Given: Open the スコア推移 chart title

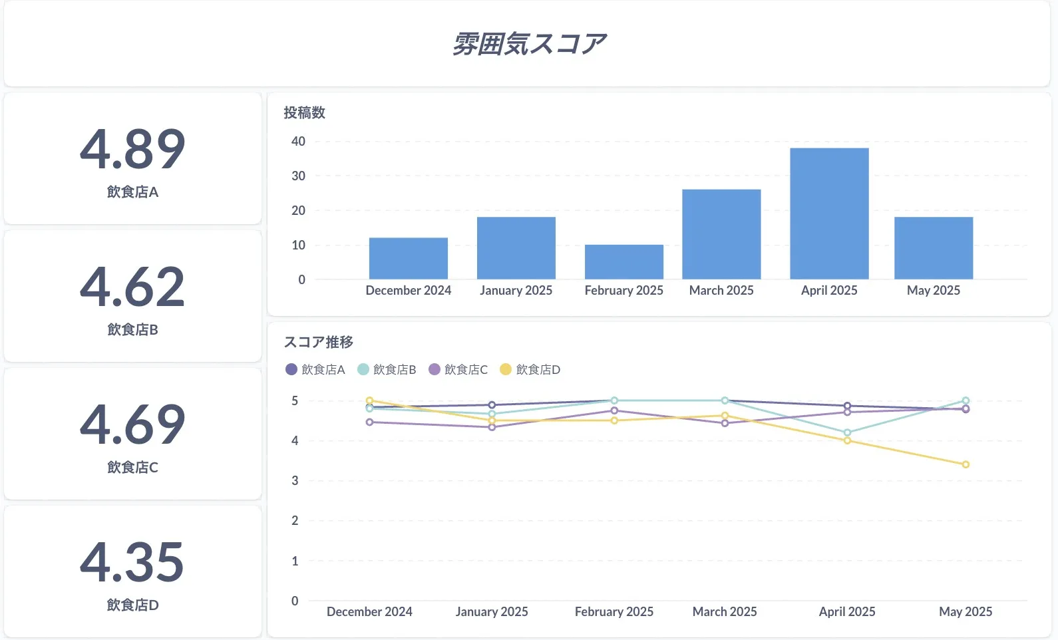Looking at the screenshot, I should point(318,342).
